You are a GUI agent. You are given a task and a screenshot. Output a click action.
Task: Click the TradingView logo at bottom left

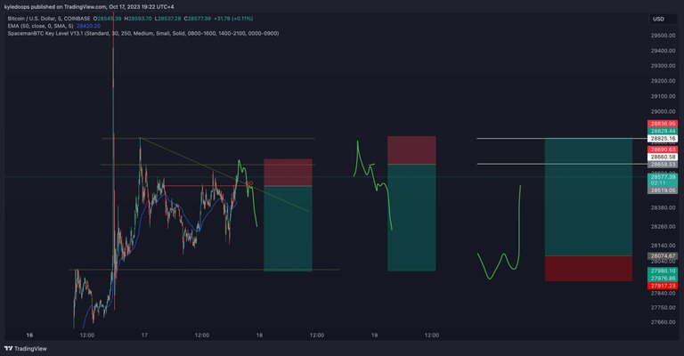point(26,349)
